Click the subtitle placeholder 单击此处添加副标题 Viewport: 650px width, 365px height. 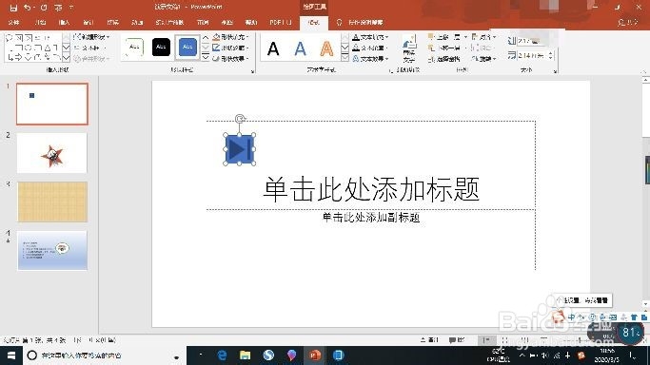pos(371,218)
